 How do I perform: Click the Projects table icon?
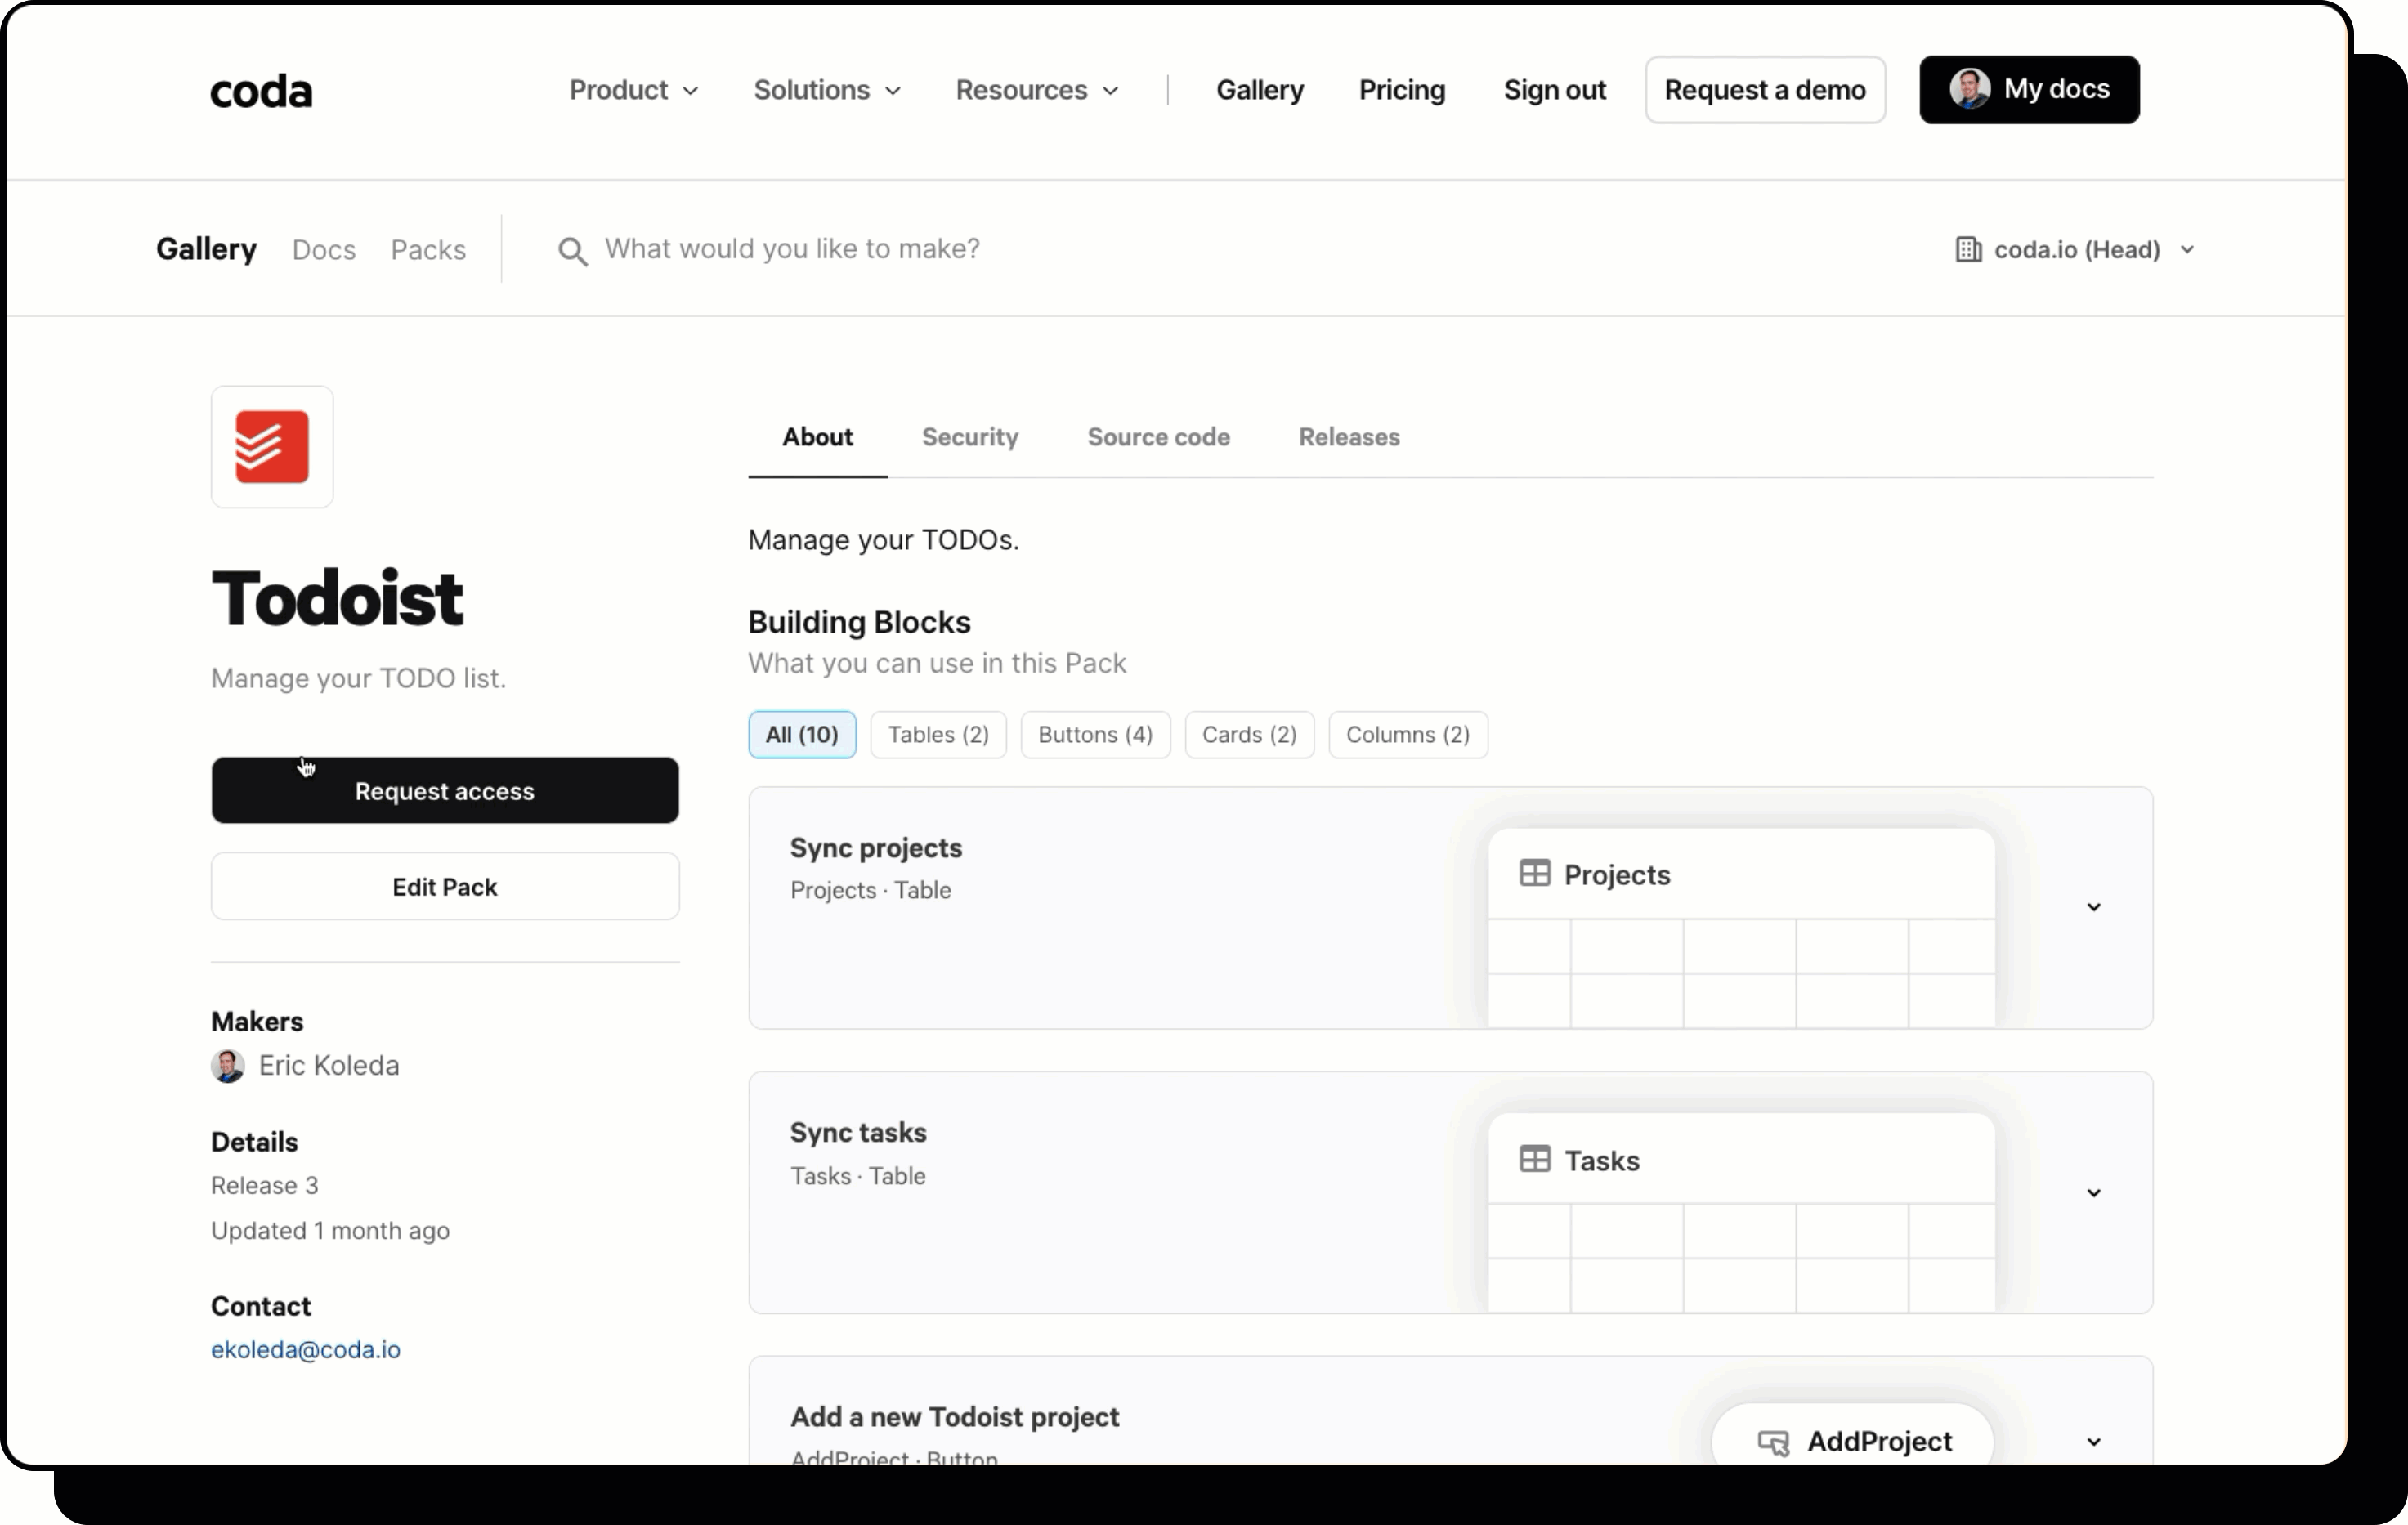coord(1534,873)
